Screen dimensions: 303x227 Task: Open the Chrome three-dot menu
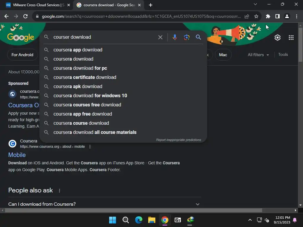pyautogui.click(x=296, y=17)
